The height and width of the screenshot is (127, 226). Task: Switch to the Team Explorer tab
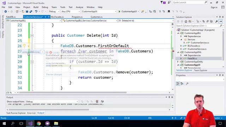(201, 70)
